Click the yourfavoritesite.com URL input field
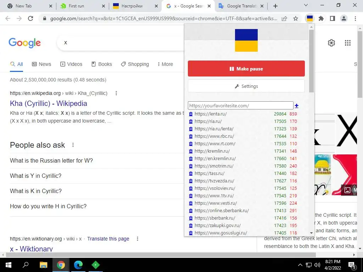 click(241, 106)
